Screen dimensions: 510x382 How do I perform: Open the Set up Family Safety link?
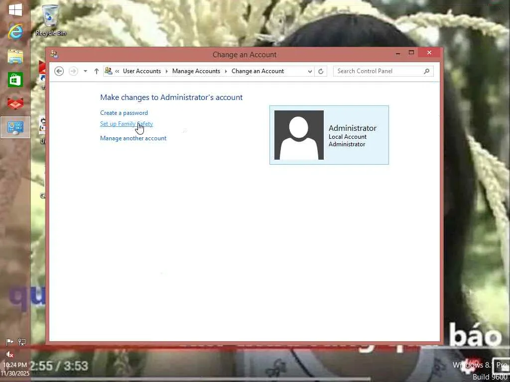point(126,124)
